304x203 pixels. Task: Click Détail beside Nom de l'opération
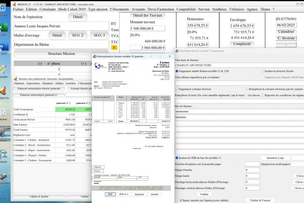click(x=77, y=17)
